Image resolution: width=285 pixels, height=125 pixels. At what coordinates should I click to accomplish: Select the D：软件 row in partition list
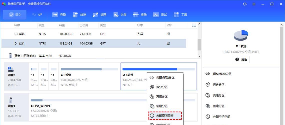(x=94, y=43)
